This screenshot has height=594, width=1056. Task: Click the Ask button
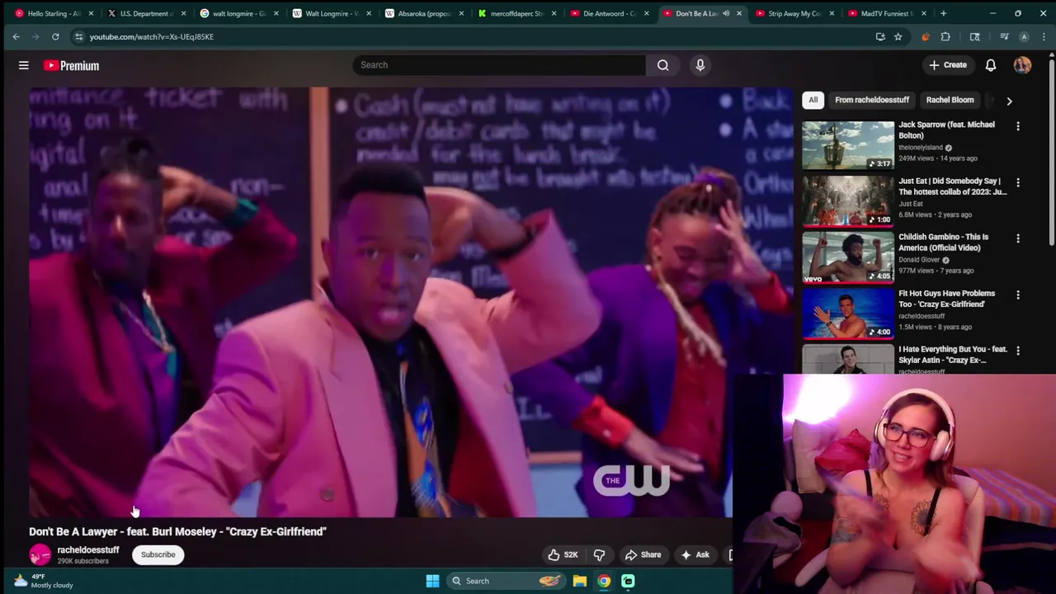coord(695,554)
